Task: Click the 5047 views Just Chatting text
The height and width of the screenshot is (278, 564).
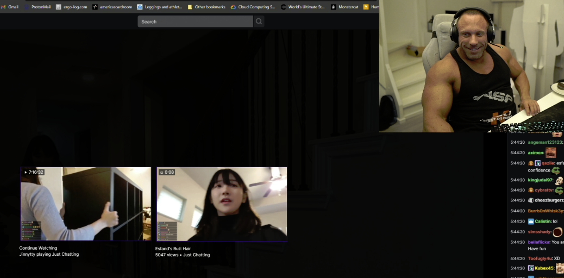Action: (182, 255)
